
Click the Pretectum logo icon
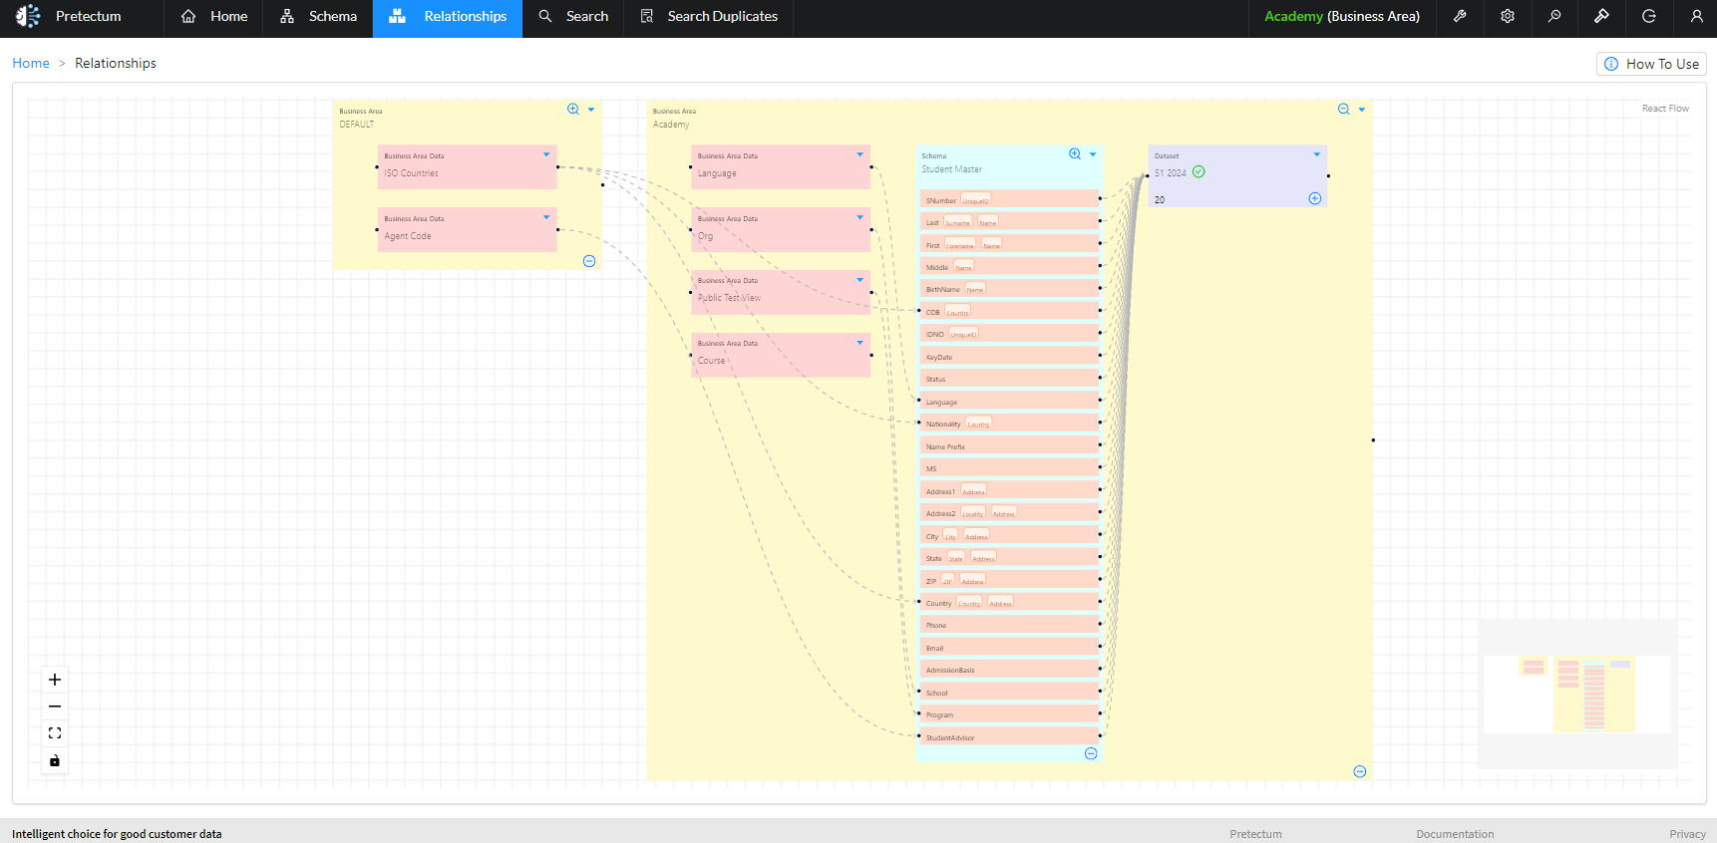tap(28, 16)
